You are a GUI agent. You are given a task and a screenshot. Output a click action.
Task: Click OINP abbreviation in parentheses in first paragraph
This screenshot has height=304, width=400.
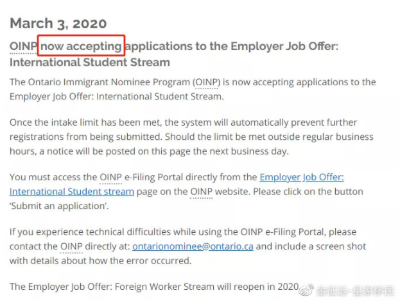(207, 82)
